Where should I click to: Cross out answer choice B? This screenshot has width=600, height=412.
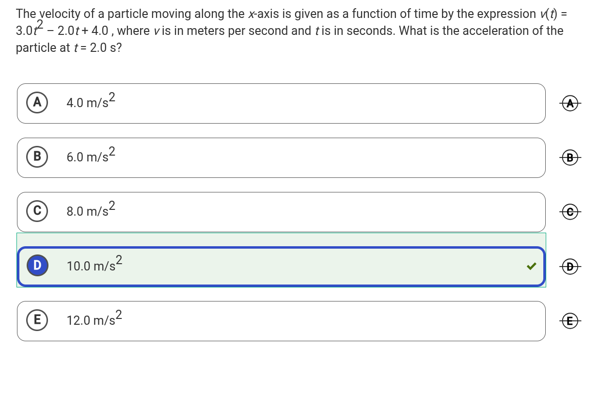pos(570,158)
